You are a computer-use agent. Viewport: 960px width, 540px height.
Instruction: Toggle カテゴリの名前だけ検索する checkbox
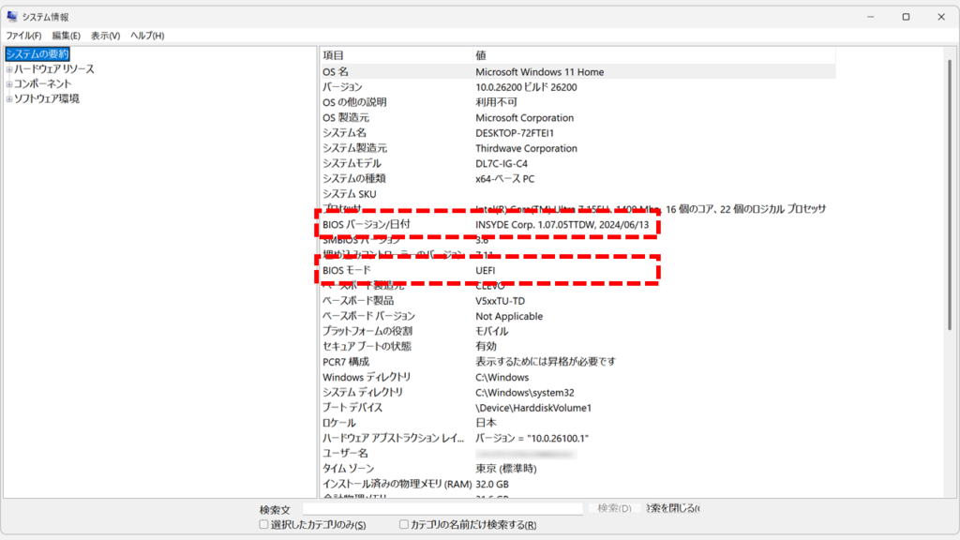(x=404, y=525)
